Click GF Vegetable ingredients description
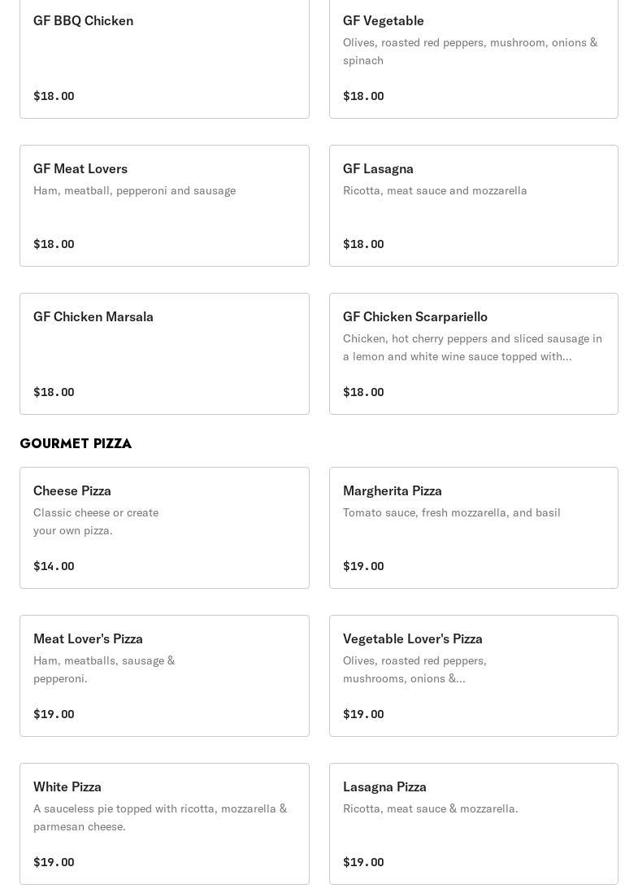This screenshot has width=638, height=893. click(470, 51)
